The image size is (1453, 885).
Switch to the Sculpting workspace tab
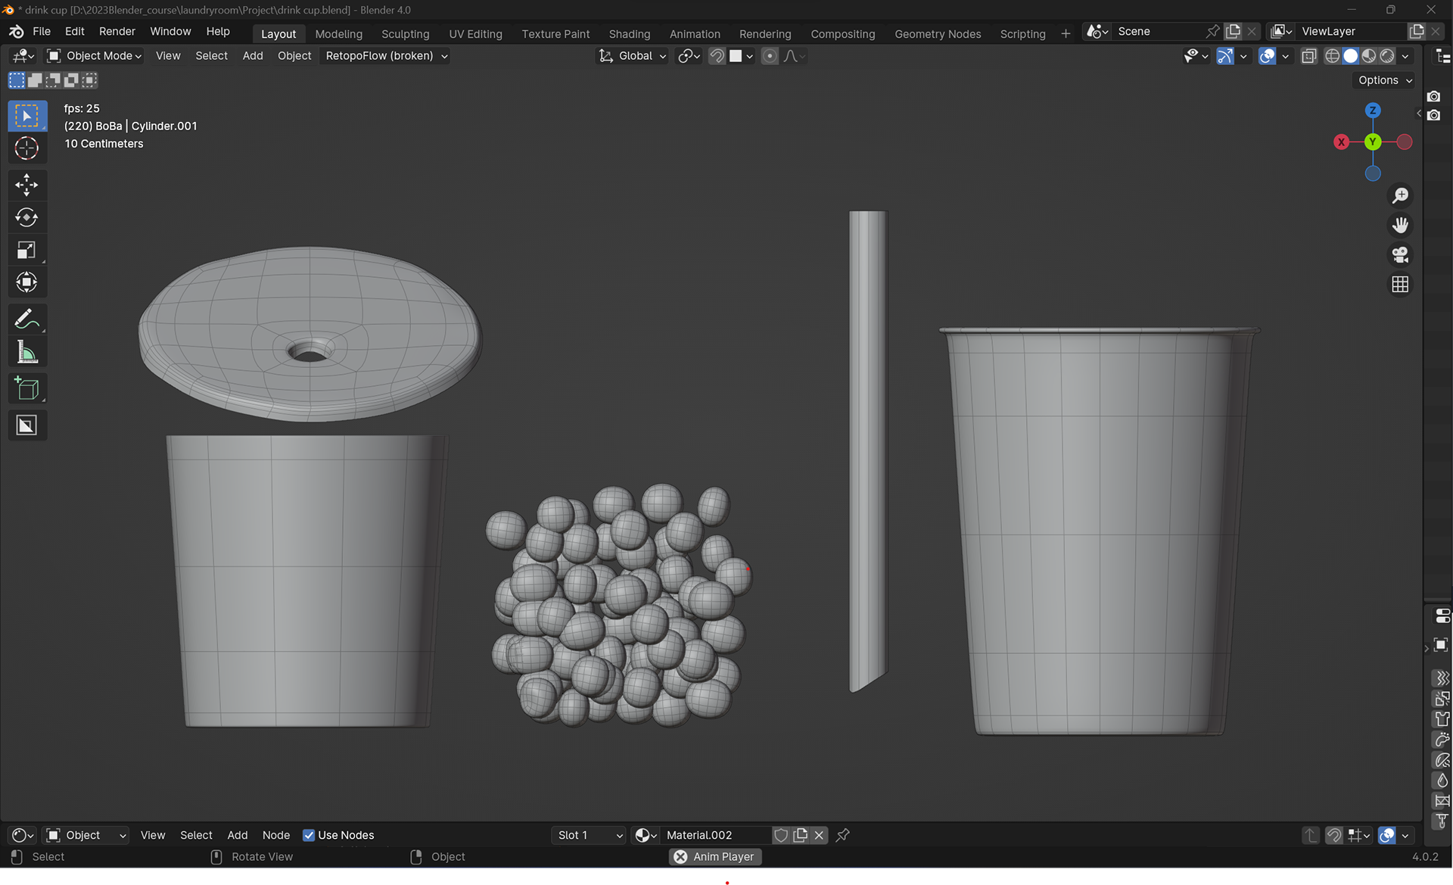tap(405, 34)
